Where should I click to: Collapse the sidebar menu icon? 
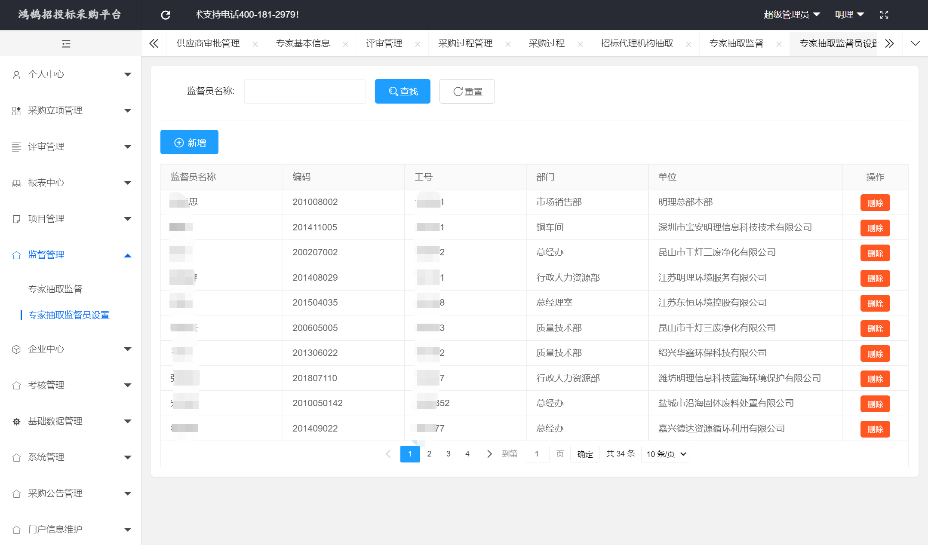click(x=66, y=44)
